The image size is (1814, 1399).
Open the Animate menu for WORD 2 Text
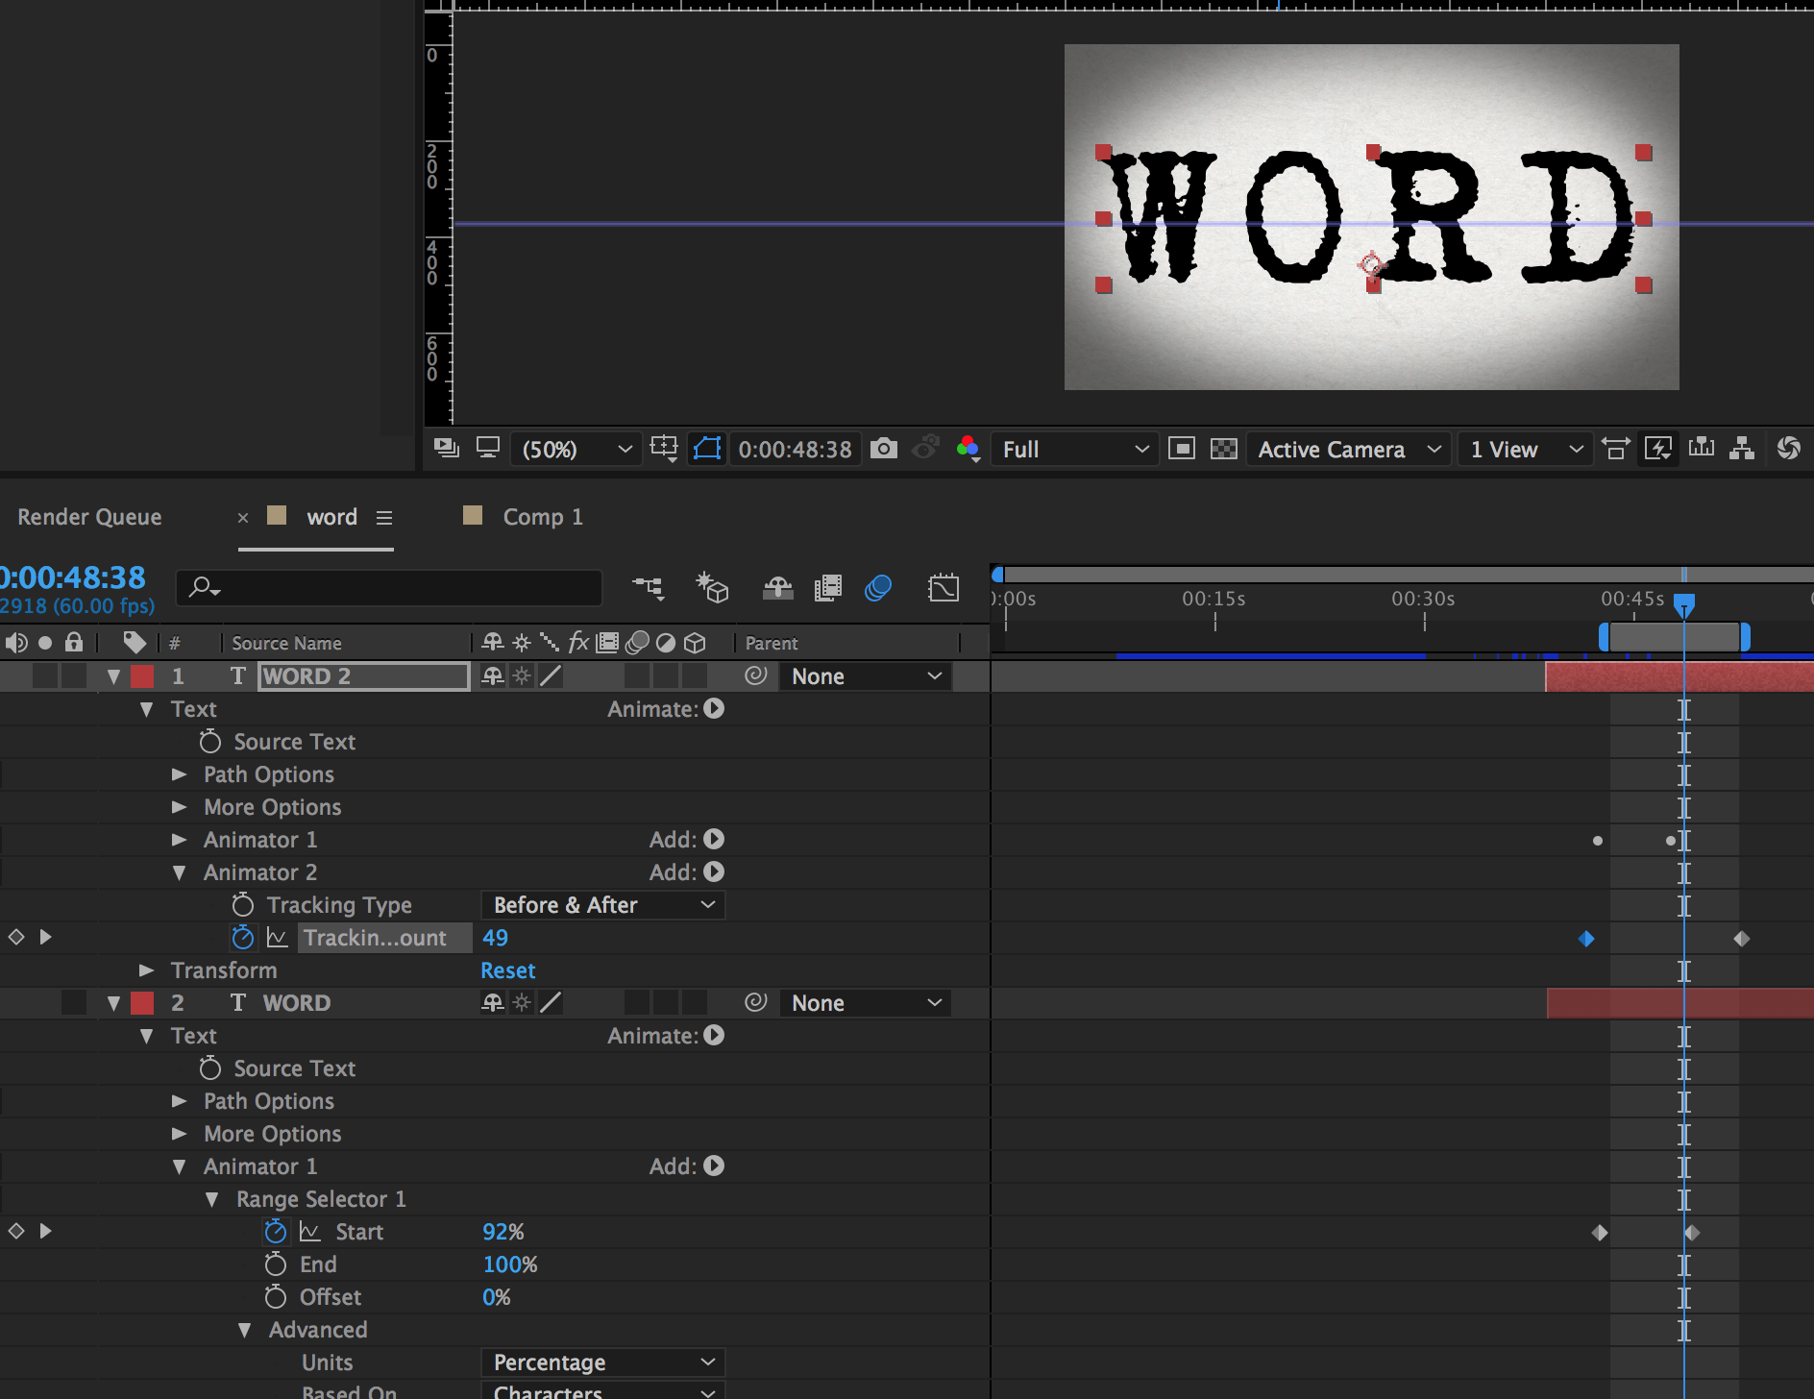point(714,708)
